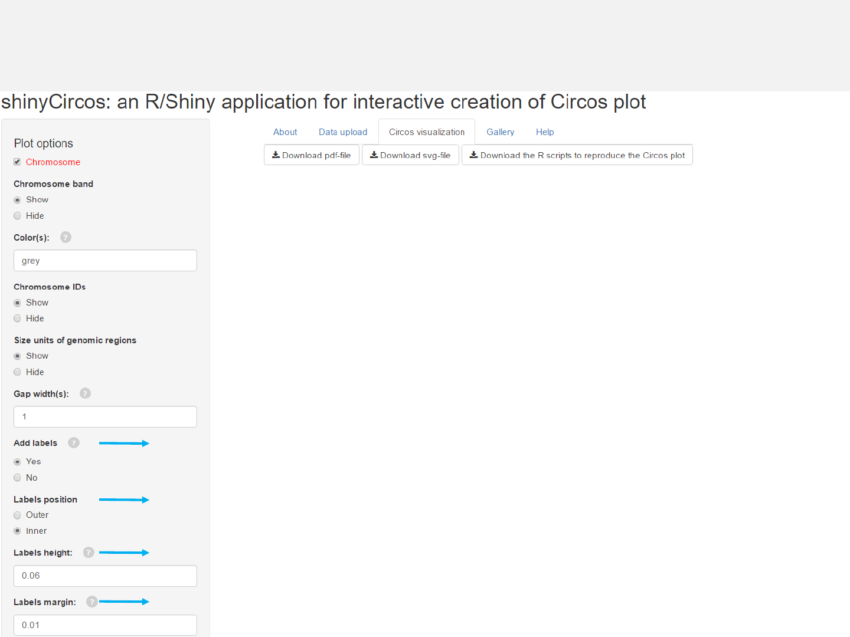Select the Circos visualization tab
The height and width of the screenshot is (637, 850).
pyautogui.click(x=427, y=132)
